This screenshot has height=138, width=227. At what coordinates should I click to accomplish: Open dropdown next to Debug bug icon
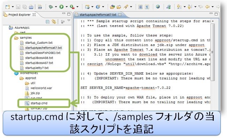[x=56, y=7]
